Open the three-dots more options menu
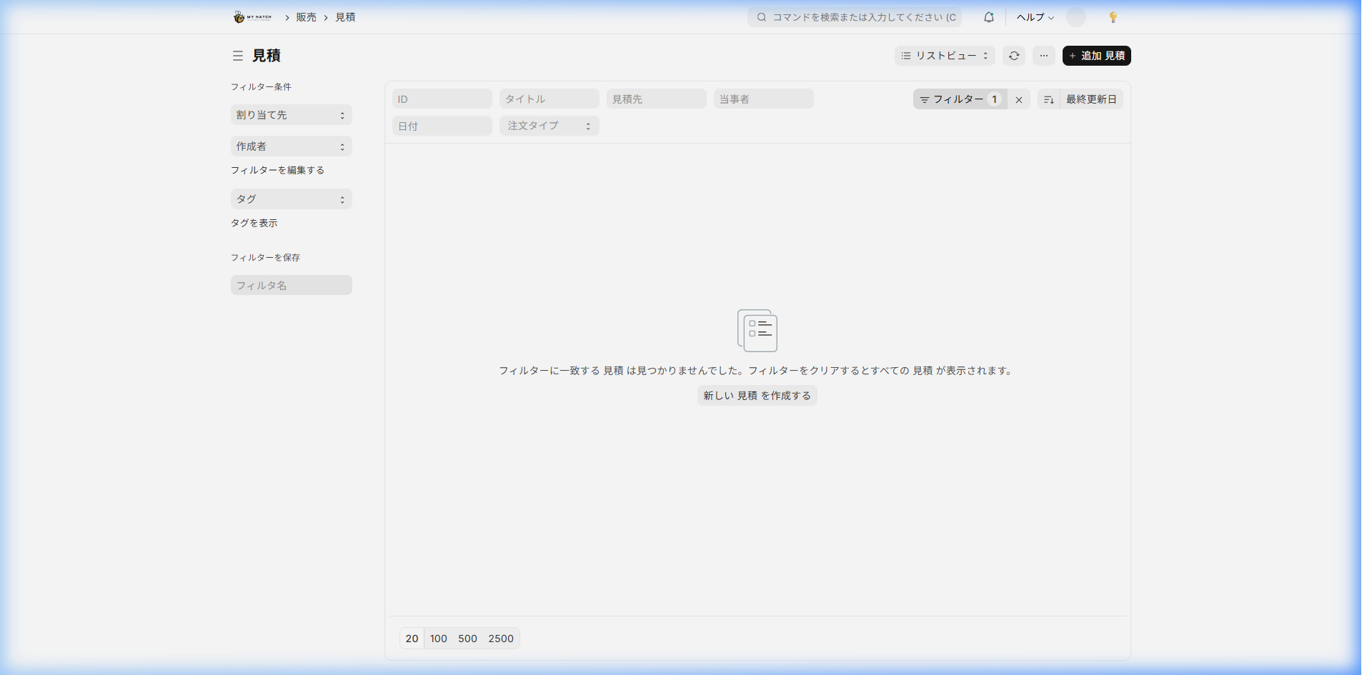This screenshot has width=1372, height=675. click(x=1043, y=56)
